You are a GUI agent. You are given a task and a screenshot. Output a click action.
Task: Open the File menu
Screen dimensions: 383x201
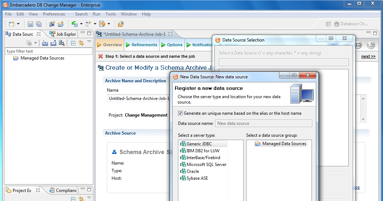pyautogui.click(x=8, y=14)
